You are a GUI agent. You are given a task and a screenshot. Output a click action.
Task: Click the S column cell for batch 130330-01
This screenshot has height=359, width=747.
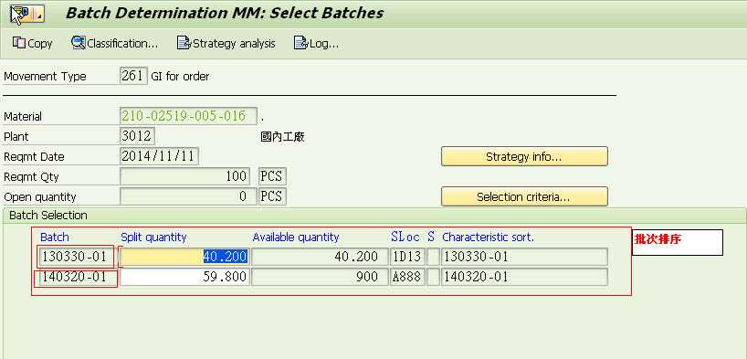[433, 257]
